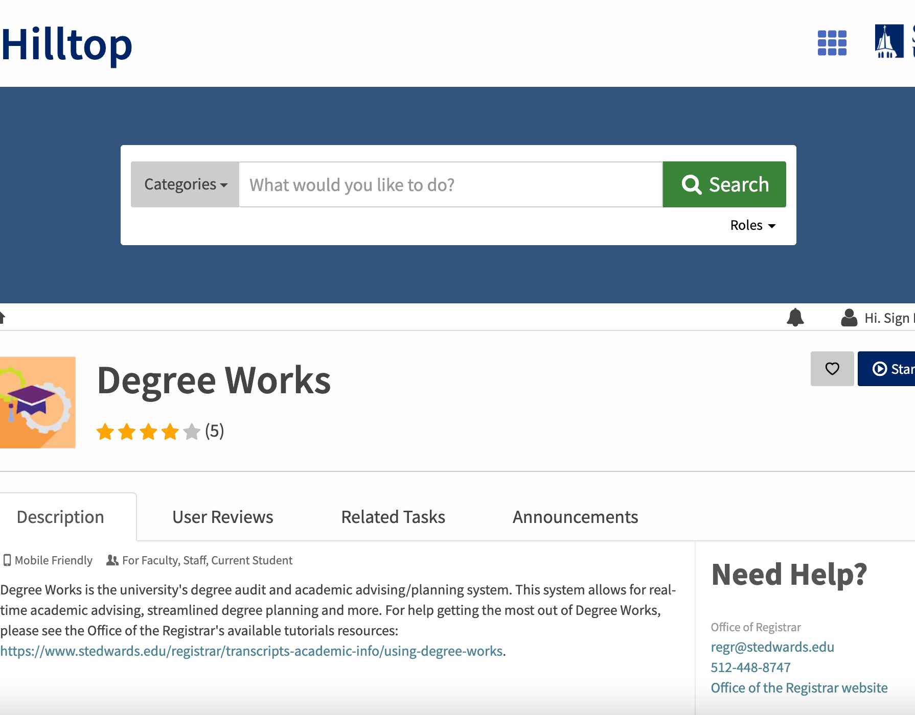
Task: Open the Announcements tab
Action: [575, 517]
